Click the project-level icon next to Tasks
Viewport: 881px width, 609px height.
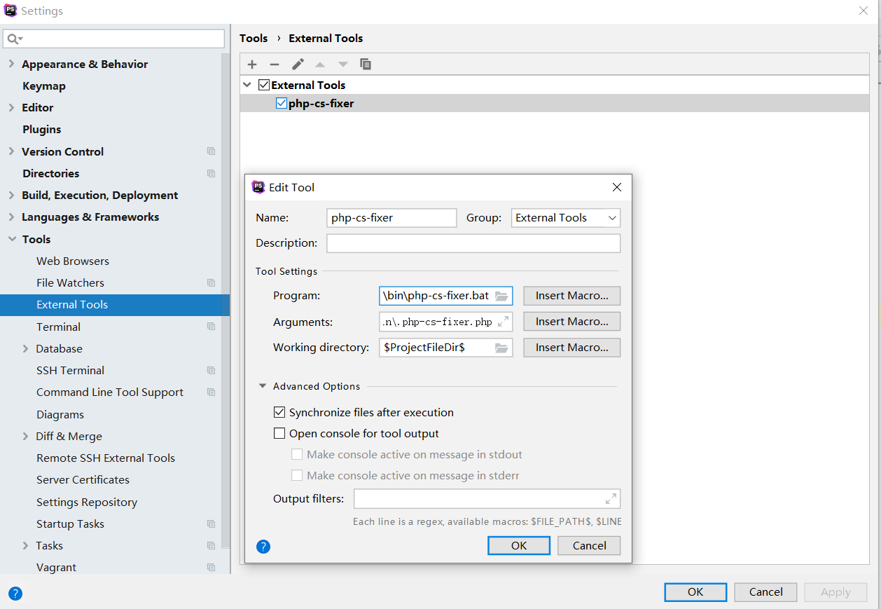(x=211, y=545)
